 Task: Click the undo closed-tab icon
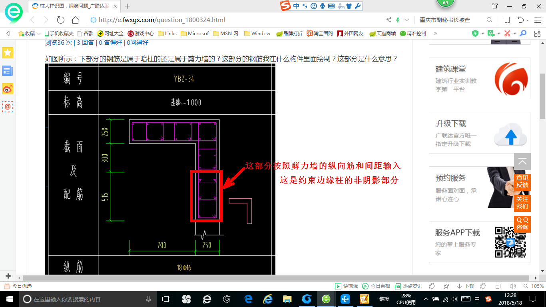(x=521, y=20)
